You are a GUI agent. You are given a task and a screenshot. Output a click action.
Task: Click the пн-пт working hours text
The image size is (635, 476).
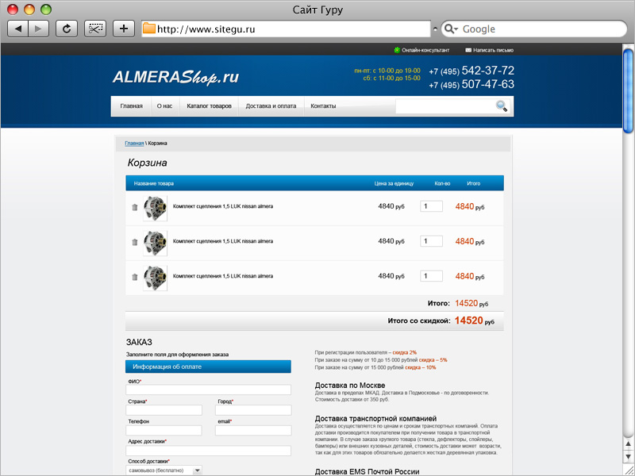click(387, 71)
